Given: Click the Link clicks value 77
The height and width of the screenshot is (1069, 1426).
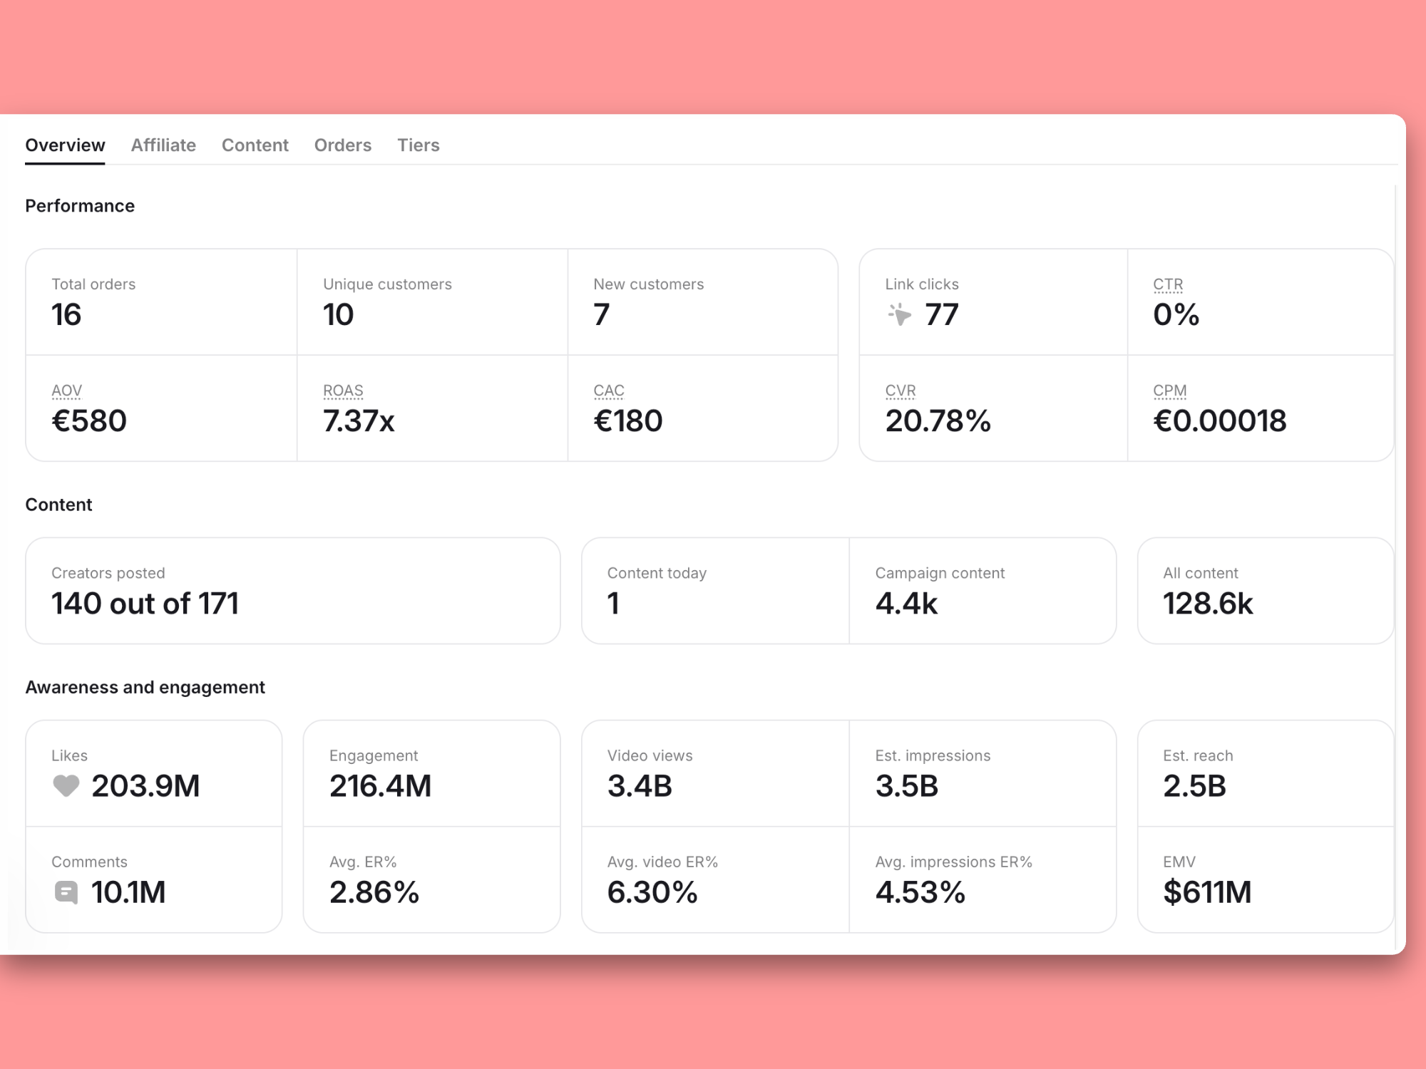Looking at the screenshot, I should (x=942, y=314).
